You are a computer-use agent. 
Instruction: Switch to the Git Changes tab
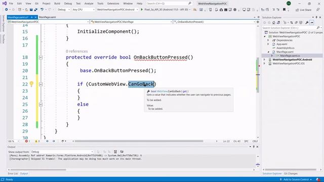pos(291,173)
